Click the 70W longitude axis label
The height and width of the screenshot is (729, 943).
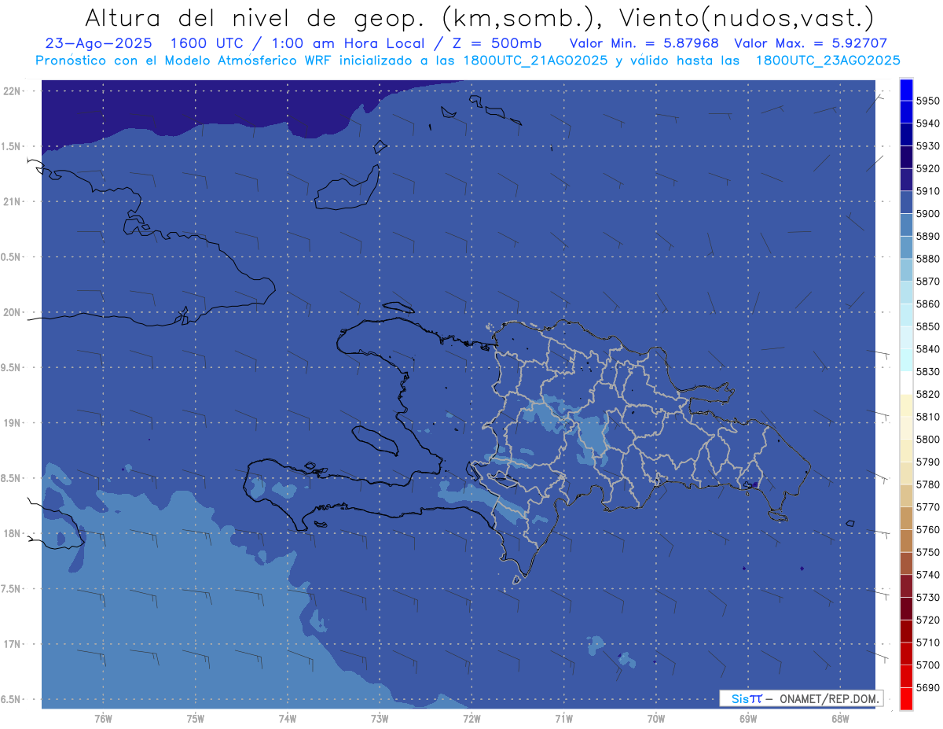(x=655, y=719)
